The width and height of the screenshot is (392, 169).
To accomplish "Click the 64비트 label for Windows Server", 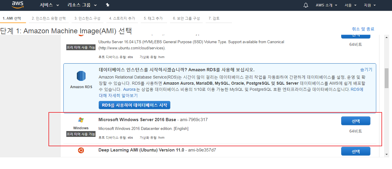I will tap(356, 131).
